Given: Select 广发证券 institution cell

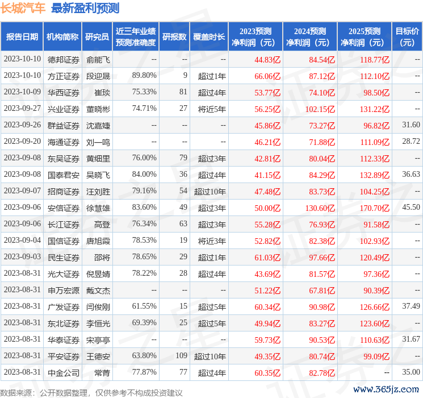Looking at the screenshot, I should tap(64, 307).
